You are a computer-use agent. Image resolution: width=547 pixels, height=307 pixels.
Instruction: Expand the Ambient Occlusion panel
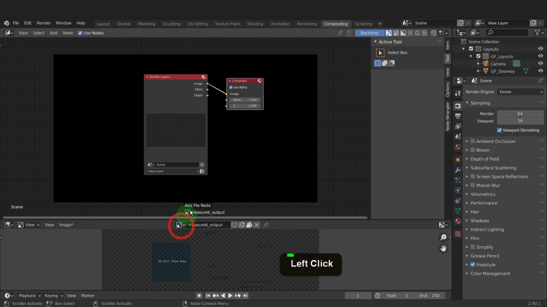click(x=467, y=141)
